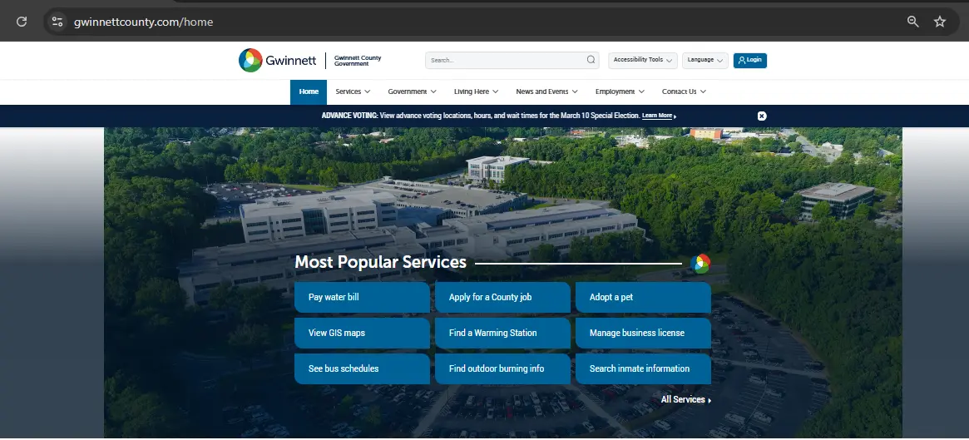Click the colorful Gwinnett emblem near Most Popular Services
The image size is (969, 440).
(x=700, y=264)
